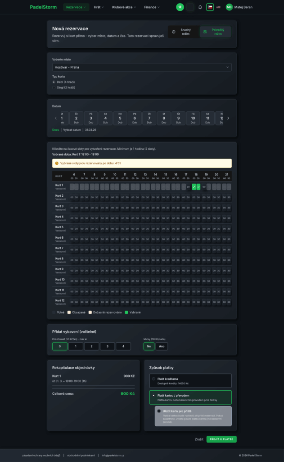Set balls option to Ne

tap(149, 346)
